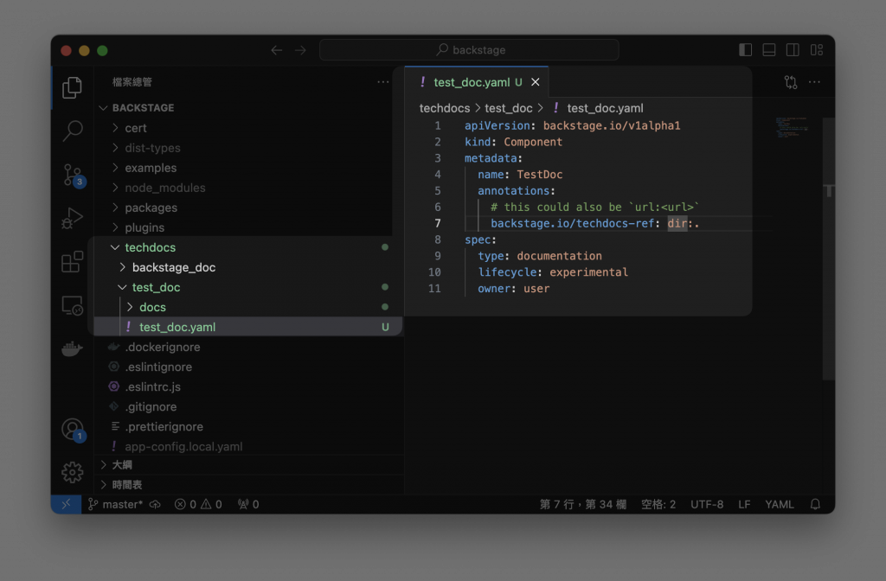Image resolution: width=886 pixels, height=581 pixels.
Task: Open the .dockerignore file
Action: pyautogui.click(x=248, y=348)
